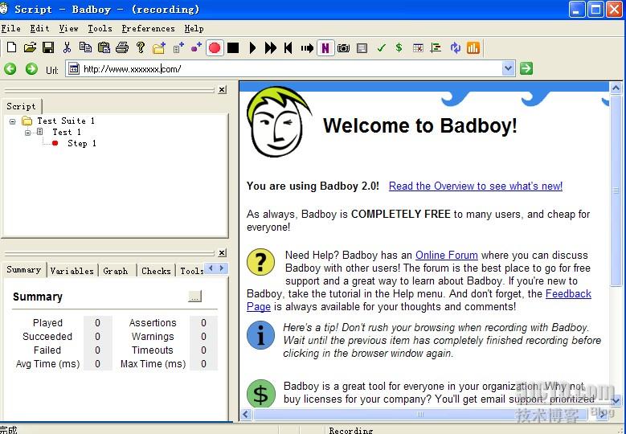Open the script tree view toolbar icon
The image size is (626, 434).
point(436,48)
